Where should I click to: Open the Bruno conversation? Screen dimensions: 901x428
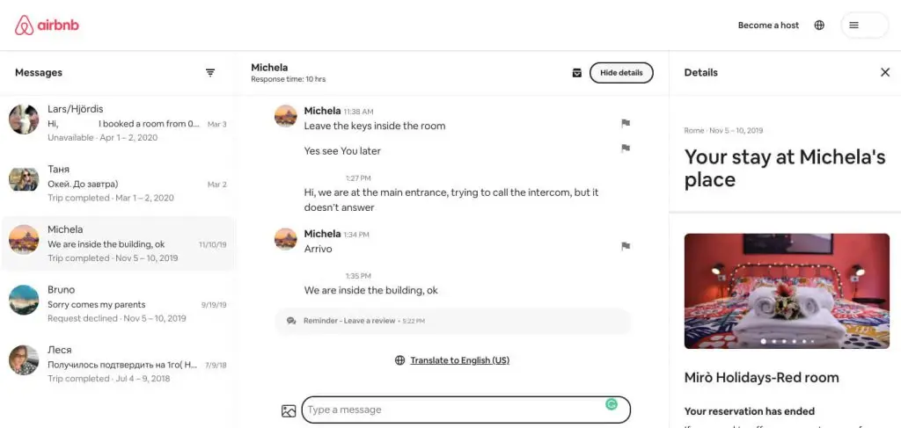(x=118, y=303)
